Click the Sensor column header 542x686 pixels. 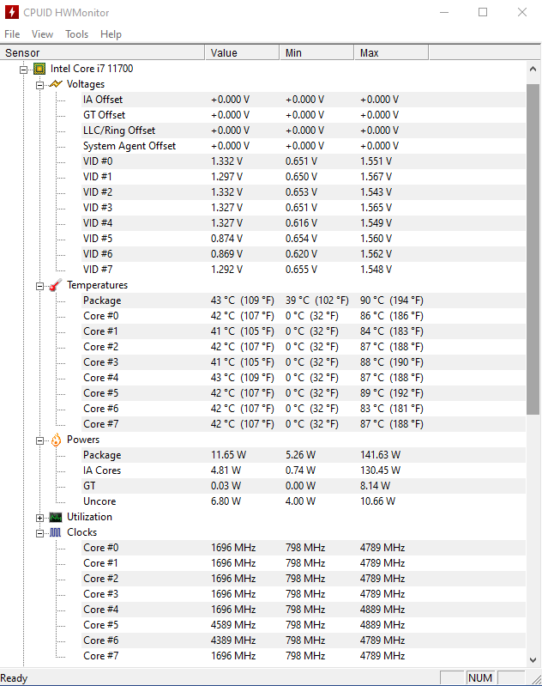[x=103, y=53]
